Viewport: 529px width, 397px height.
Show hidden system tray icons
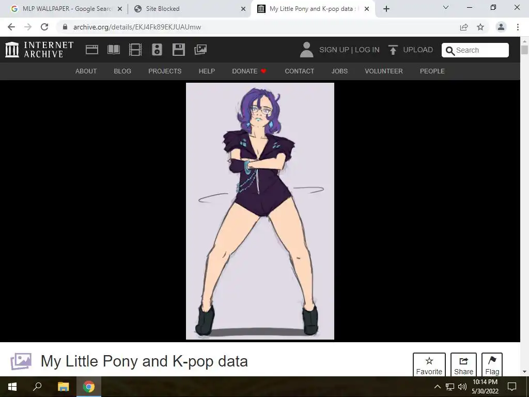coord(437,387)
